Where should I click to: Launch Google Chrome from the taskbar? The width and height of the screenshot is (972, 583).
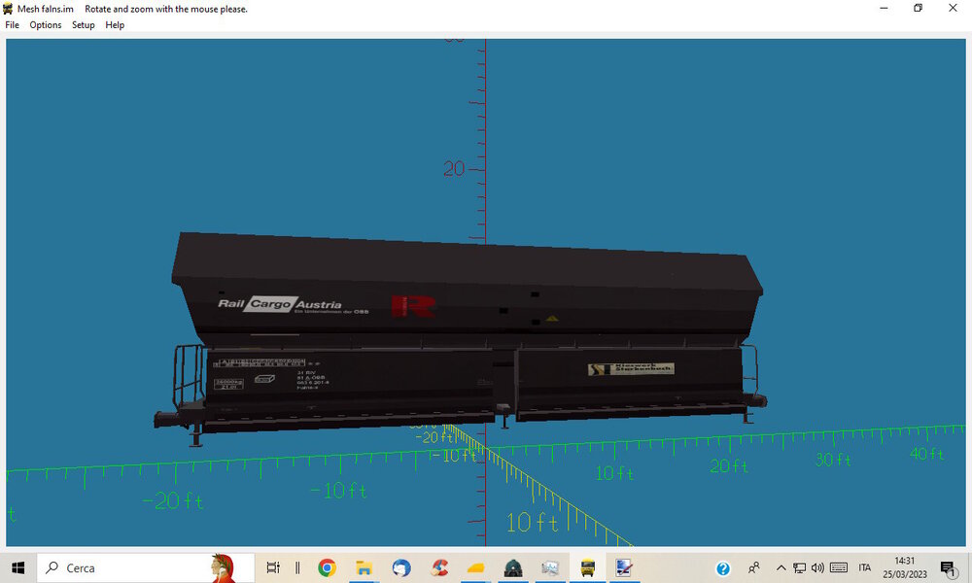pos(327,567)
